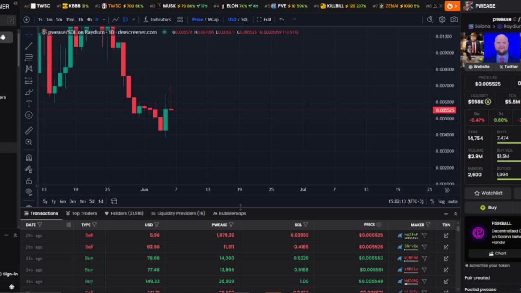This screenshot has height=293, width=521.
Task: Pick the Text annotation tool
Action: click(x=29, y=103)
